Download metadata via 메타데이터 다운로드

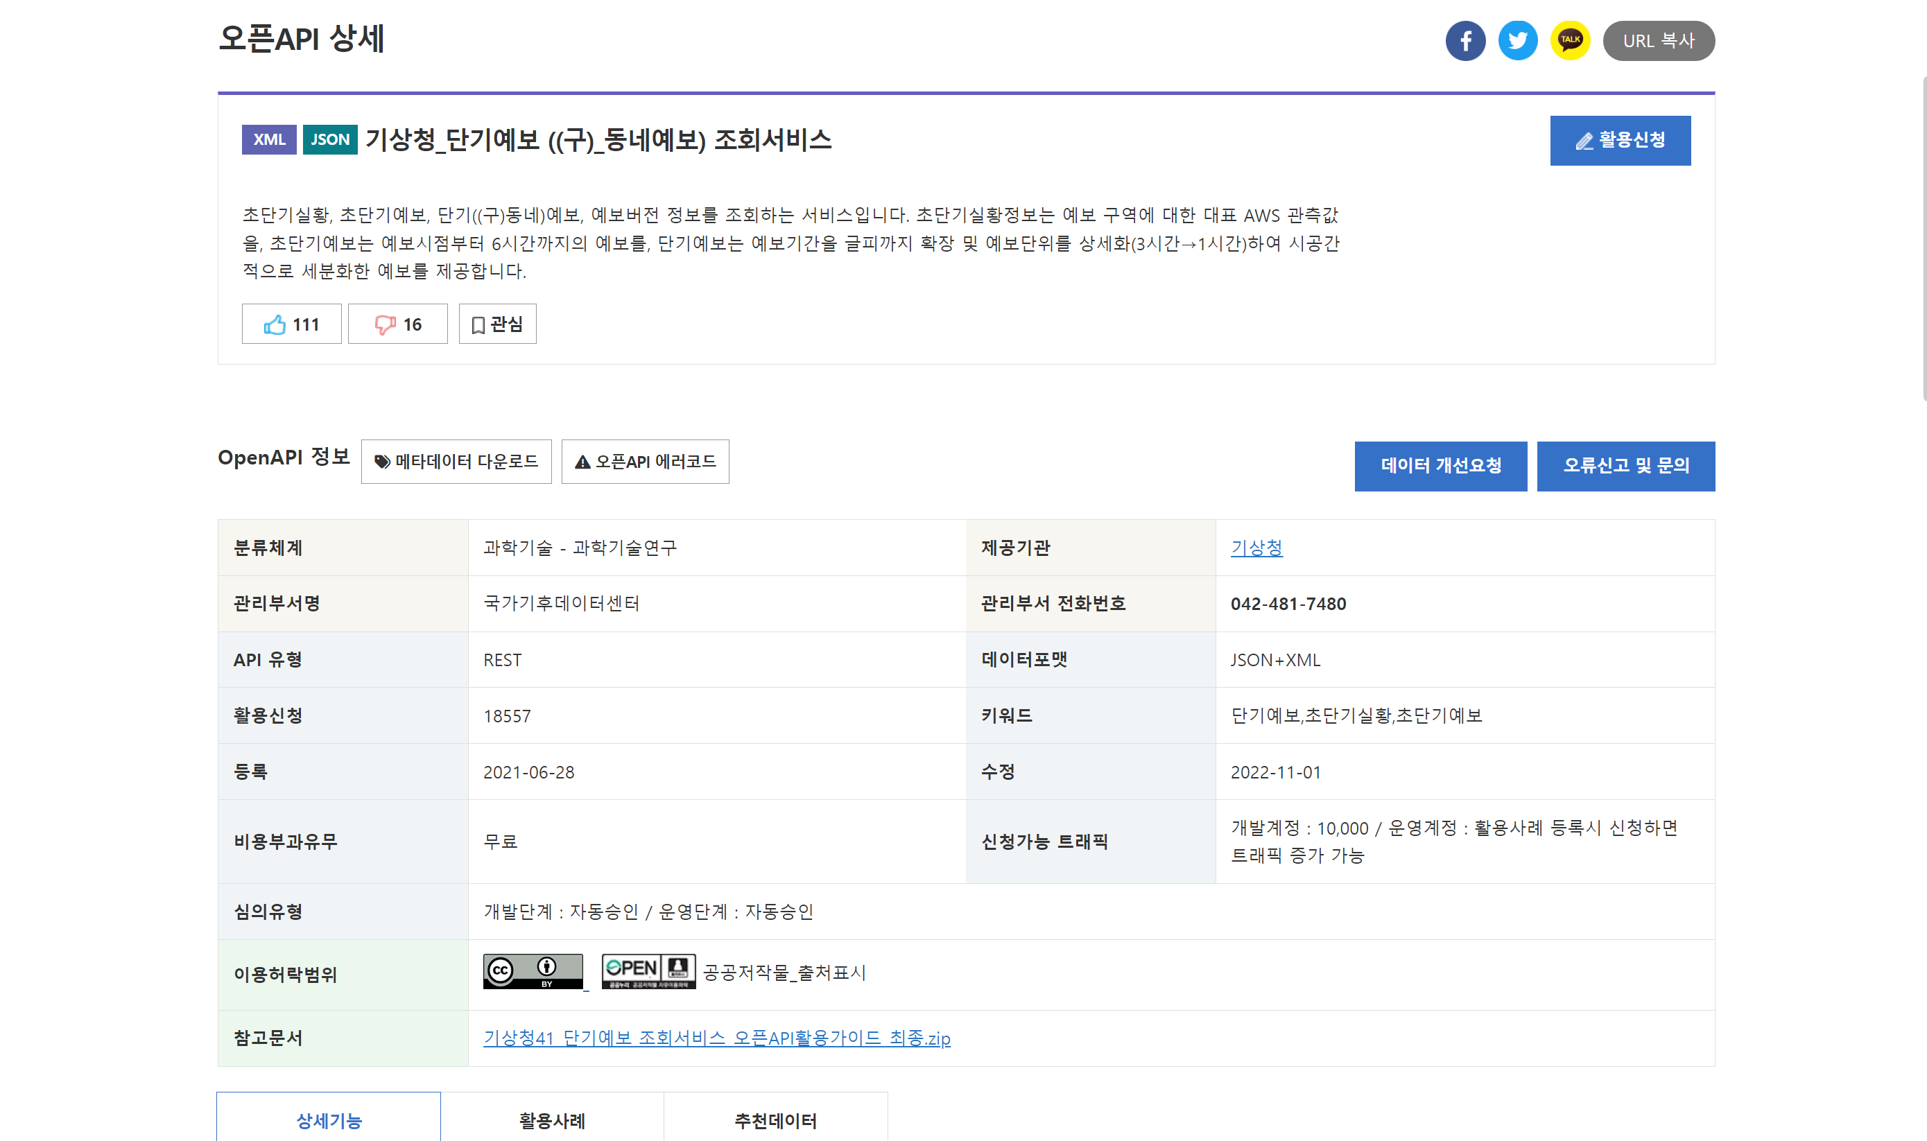click(456, 461)
